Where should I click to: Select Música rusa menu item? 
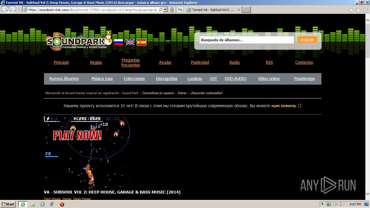coord(102,79)
